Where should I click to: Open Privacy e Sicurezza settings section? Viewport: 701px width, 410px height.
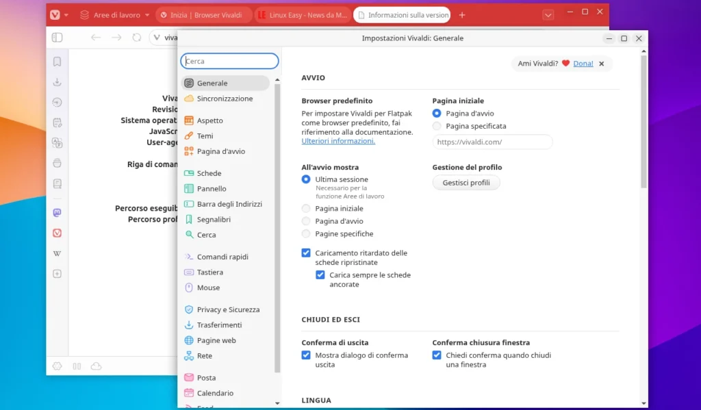[x=227, y=309]
